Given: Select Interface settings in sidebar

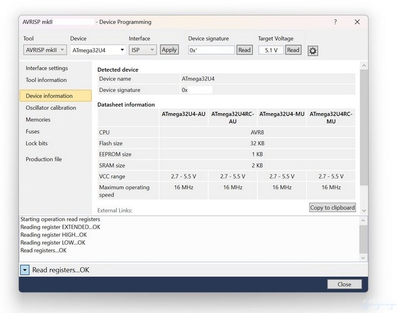Looking at the screenshot, I should coord(46,68).
